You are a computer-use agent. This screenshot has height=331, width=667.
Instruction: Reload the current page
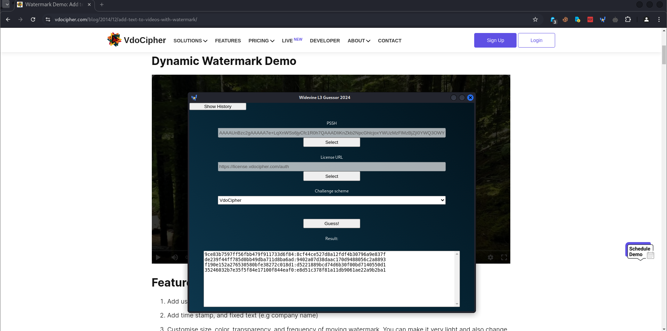click(x=33, y=19)
